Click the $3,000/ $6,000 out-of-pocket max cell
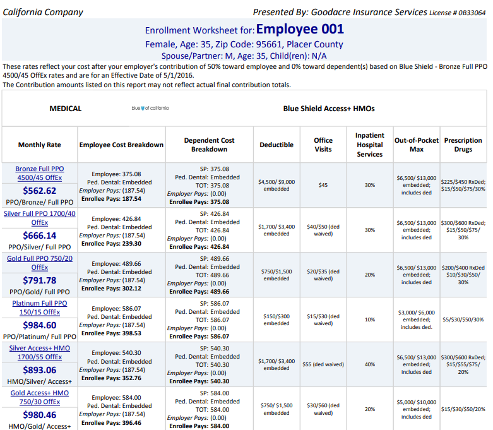The image size is (493, 430). [417, 320]
